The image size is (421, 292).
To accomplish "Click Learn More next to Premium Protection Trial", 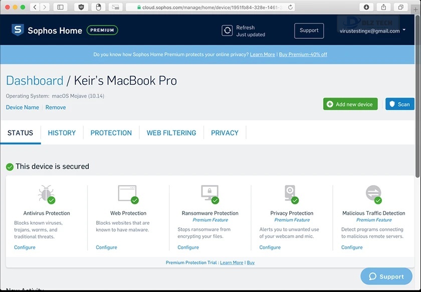I will pos(232,263).
